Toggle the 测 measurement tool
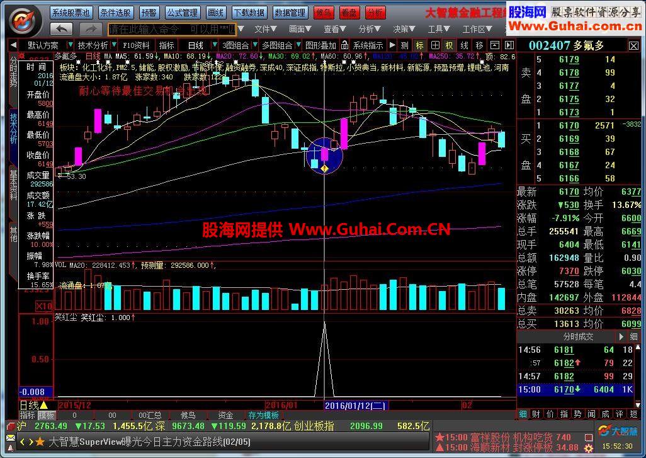The width and height of the screenshot is (646, 458). [x=405, y=45]
